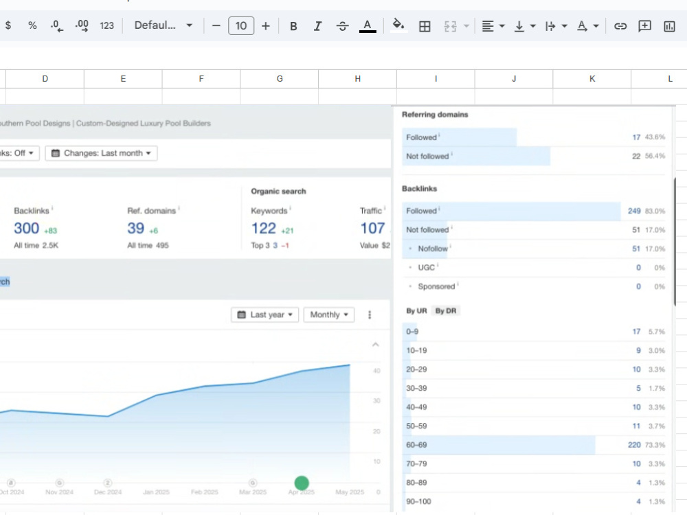Apply strikethrough formatting
The image size is (687, 515).
tap(342, 26)
